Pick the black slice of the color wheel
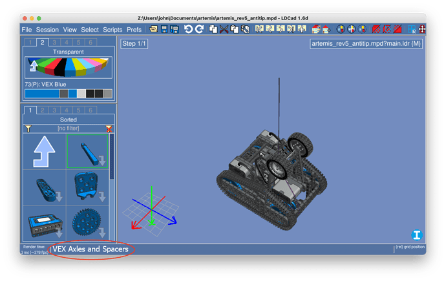446x281 pixels. tap(60, 68)
